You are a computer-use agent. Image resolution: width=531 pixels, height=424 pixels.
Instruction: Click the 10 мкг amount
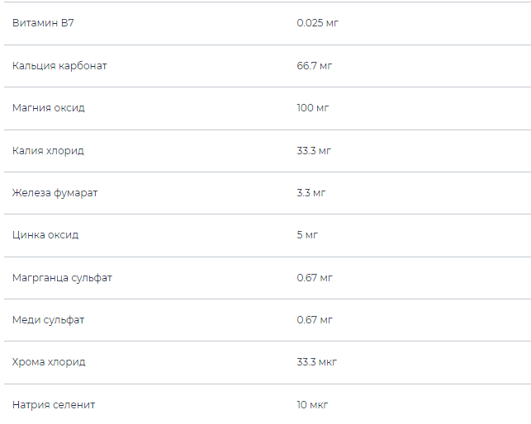(x=313, y=405)
